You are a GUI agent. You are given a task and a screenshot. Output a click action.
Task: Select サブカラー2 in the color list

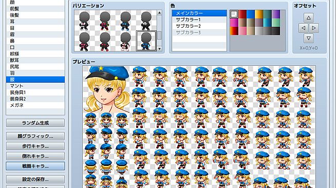click(199, 26)
